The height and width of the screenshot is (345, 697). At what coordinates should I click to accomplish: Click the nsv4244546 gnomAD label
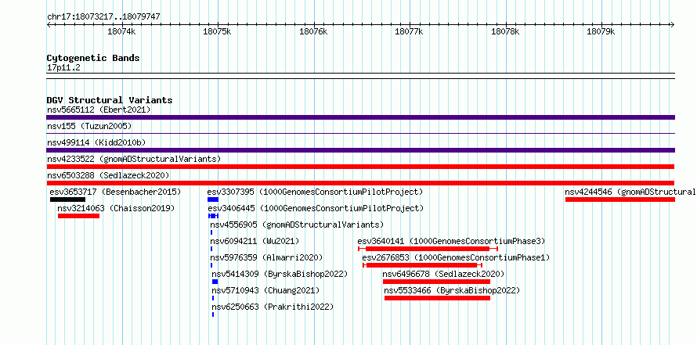(x=630, y=192)
